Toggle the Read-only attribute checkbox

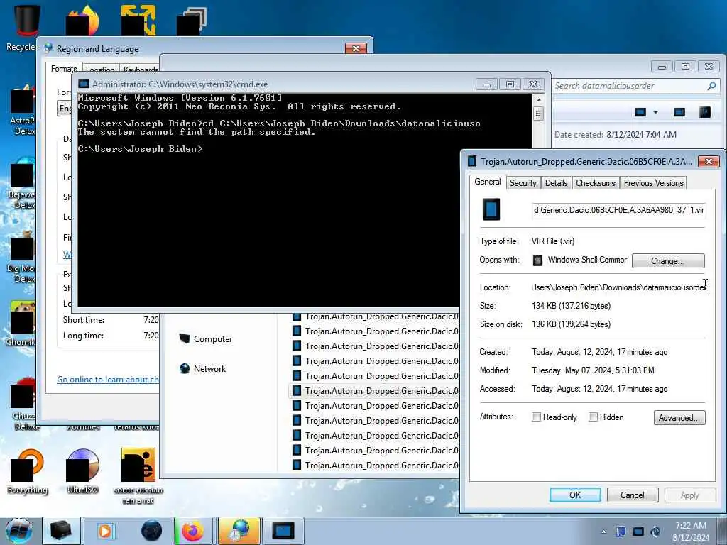pos(537,417)
